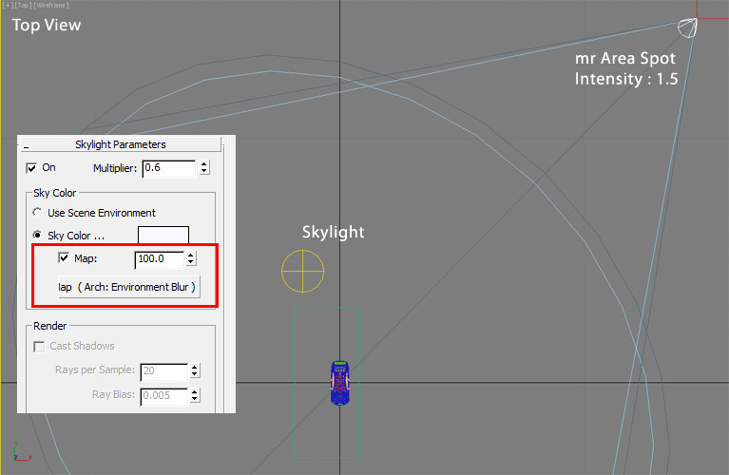The width and height of the screenshot is (729, 475).
Task: Open the Arch: Environment Blur map button
Action: (x=128, y=287)
